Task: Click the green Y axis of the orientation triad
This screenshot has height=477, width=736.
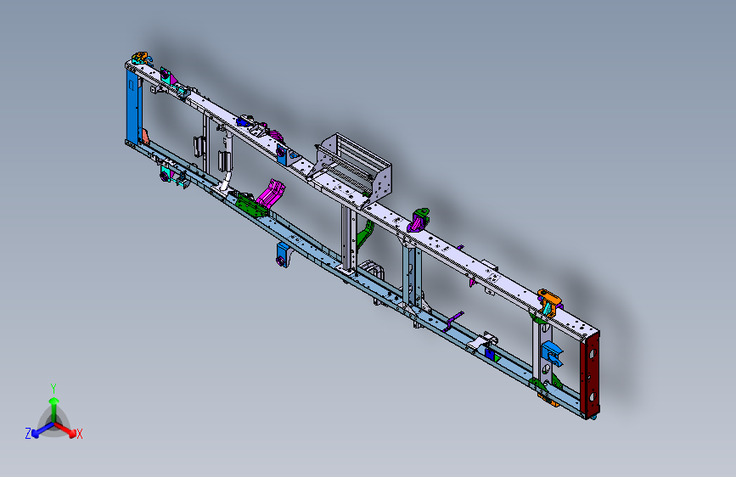Action: [54, 408]
